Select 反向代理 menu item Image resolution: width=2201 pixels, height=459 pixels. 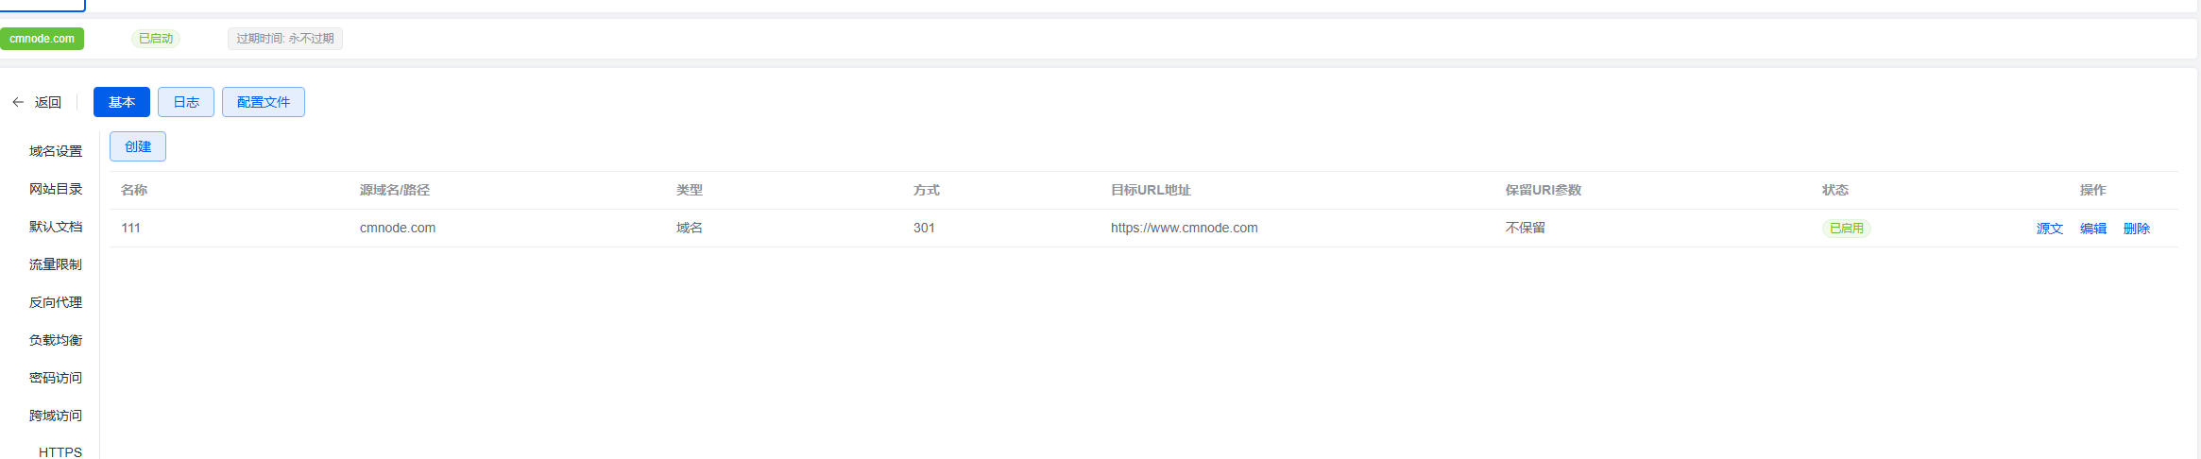point(56,302)
